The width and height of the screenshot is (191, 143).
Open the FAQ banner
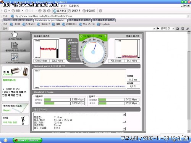coord(15,120)
